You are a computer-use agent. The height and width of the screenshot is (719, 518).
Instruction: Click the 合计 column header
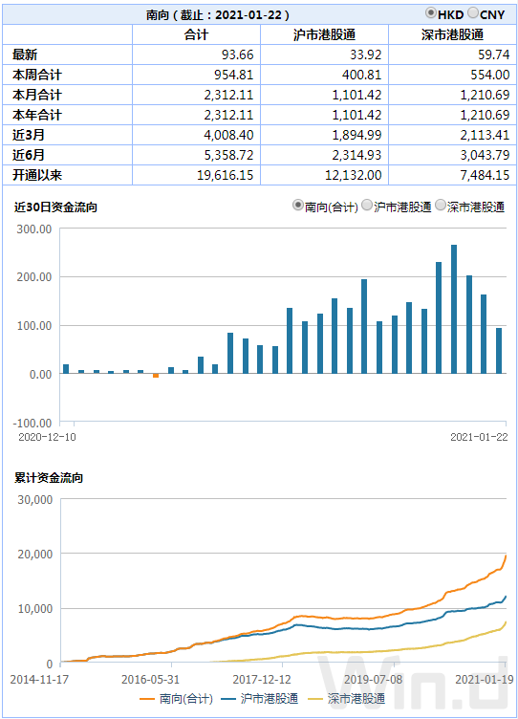[196, 34]
